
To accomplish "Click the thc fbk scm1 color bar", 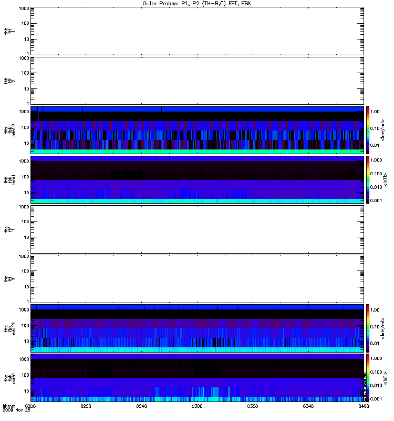I will pyautogui.click(x=368, y=378).
